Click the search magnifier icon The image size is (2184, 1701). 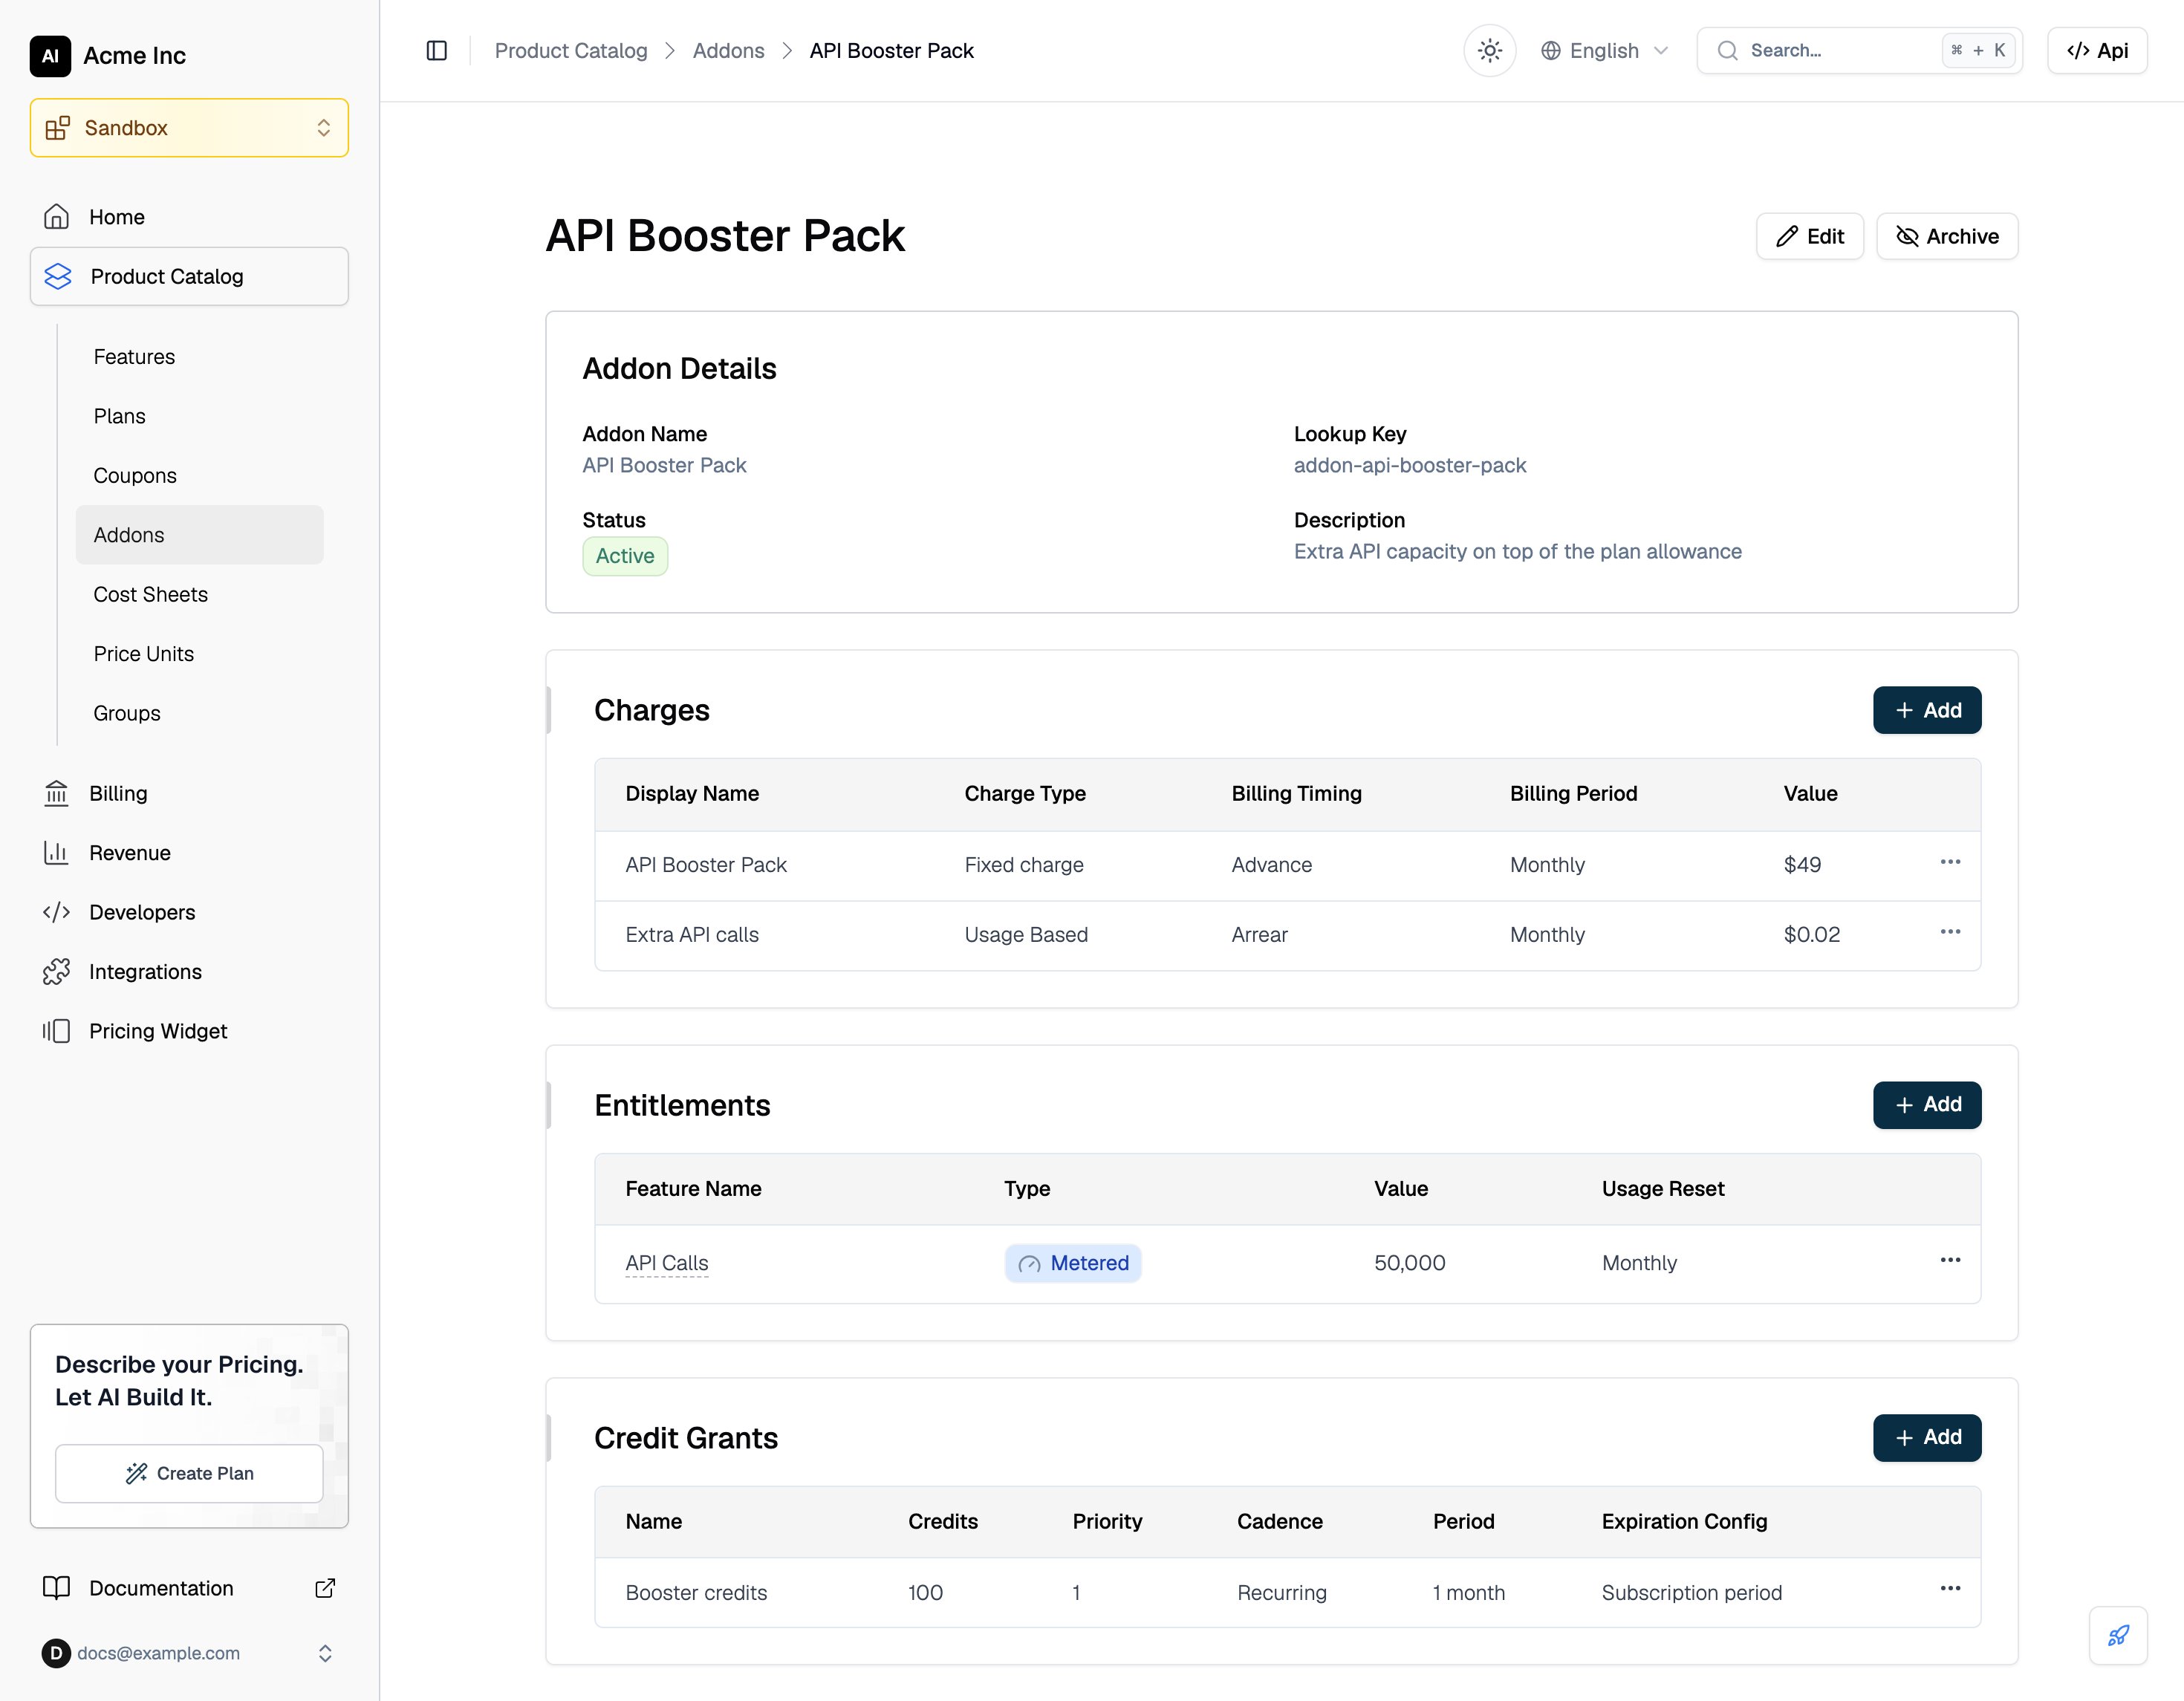click(1727, 51)
